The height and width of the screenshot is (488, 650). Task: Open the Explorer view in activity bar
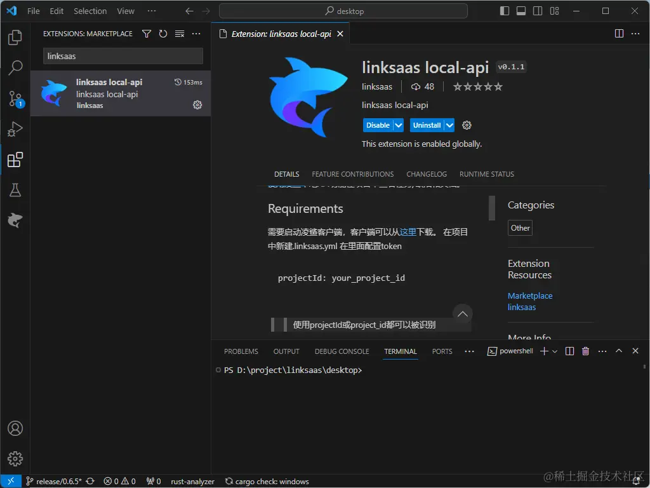15,37
